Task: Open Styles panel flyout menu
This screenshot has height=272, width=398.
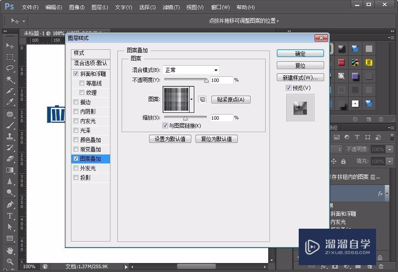Action: click(x=391, y=37)
